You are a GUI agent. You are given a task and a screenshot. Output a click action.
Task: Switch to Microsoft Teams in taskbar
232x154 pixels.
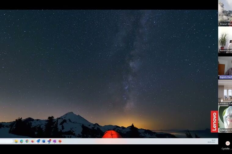pos(38,141)
